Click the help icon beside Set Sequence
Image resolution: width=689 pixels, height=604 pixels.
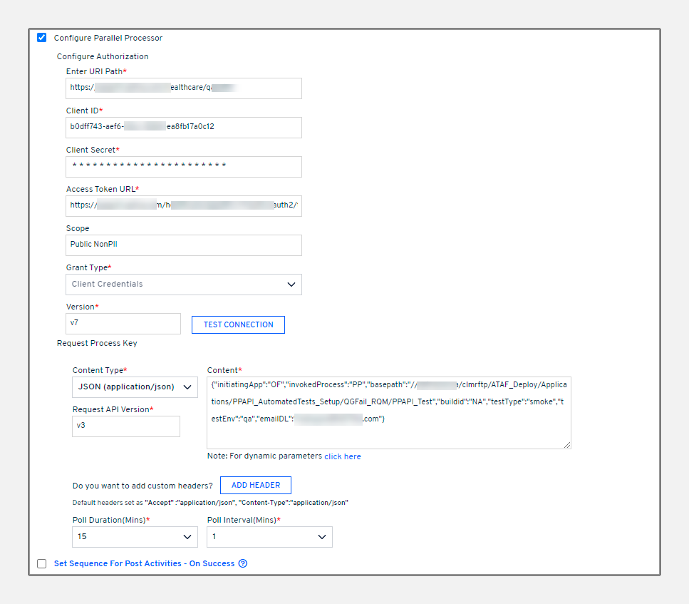[x=243, y=563]
